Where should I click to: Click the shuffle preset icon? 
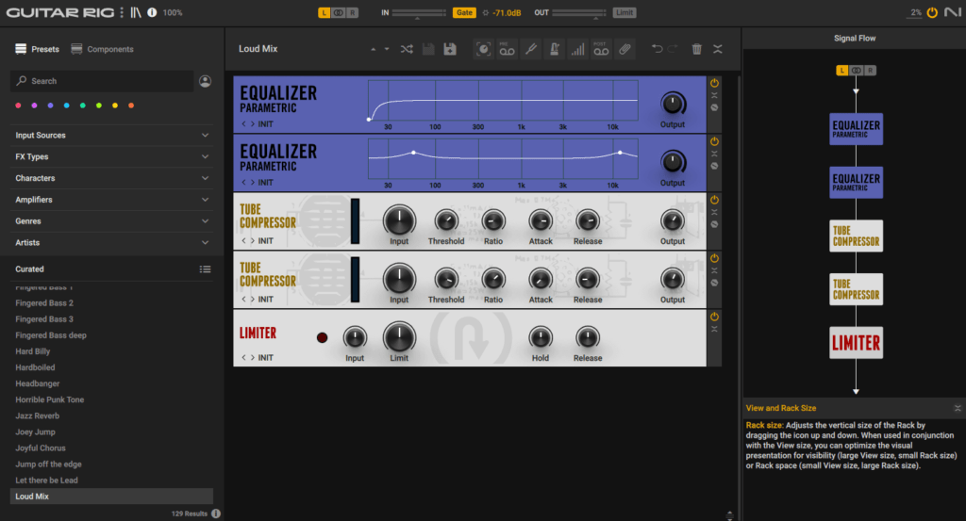[x=407, y=49]
